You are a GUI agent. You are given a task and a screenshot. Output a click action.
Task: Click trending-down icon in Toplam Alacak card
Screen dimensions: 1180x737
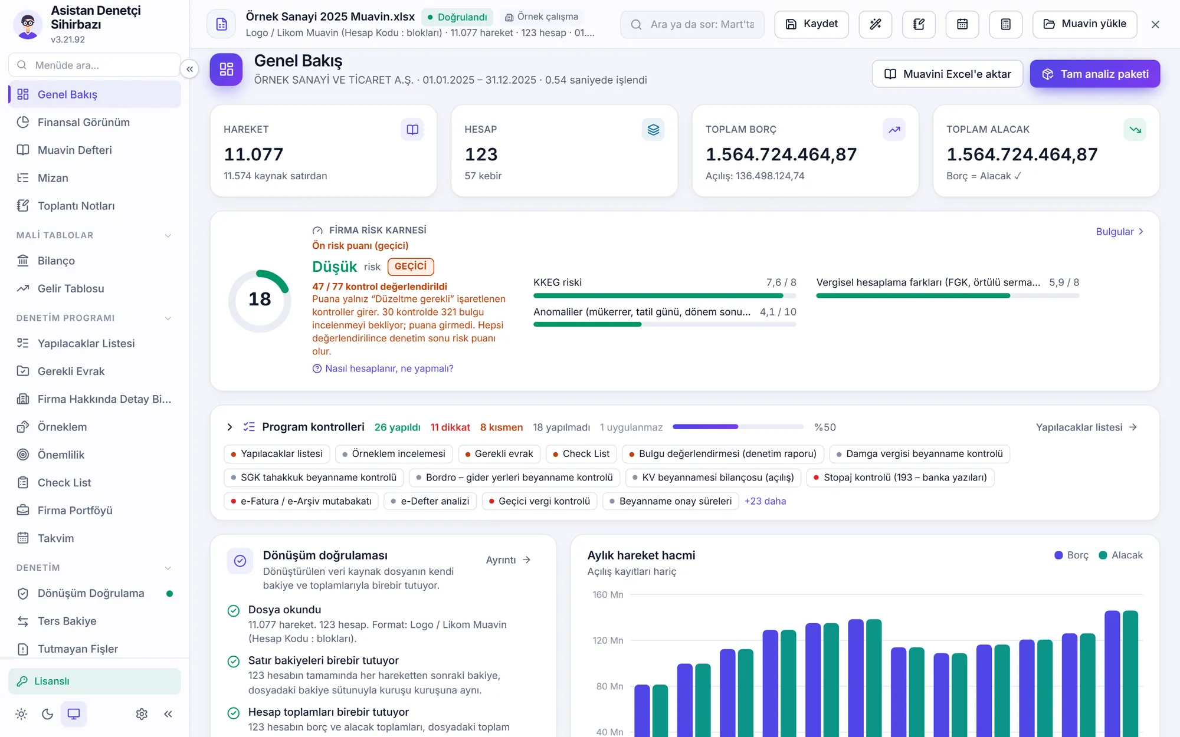(1135, 129)
